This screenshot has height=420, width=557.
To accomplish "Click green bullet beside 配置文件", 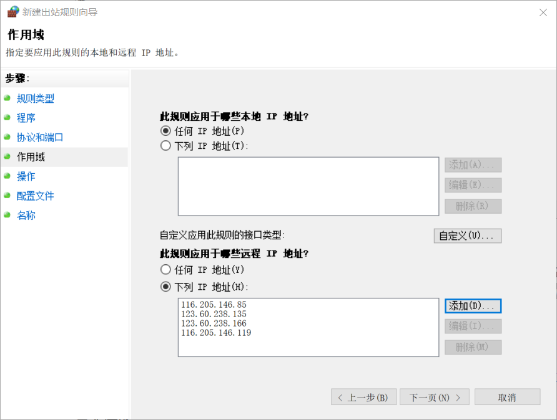I will coord(7,195).
